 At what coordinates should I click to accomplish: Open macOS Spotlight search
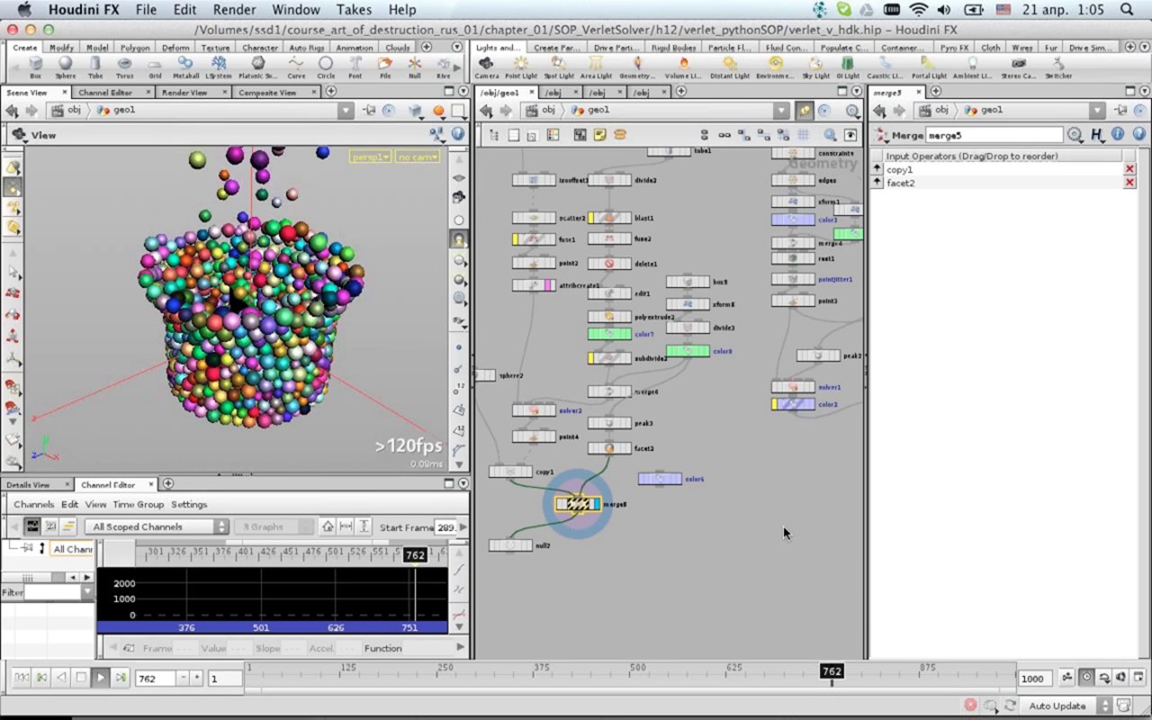pos(1127,10)
